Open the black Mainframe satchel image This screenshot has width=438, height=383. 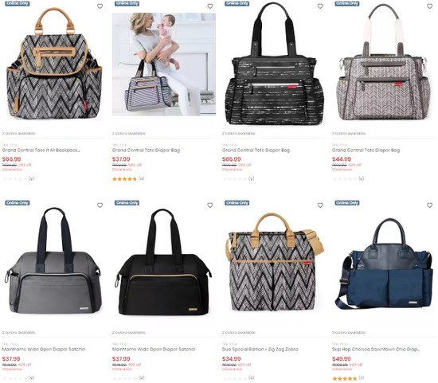(x=164, y=263)
